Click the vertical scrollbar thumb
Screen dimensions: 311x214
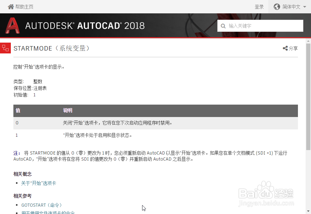[308, 97]
